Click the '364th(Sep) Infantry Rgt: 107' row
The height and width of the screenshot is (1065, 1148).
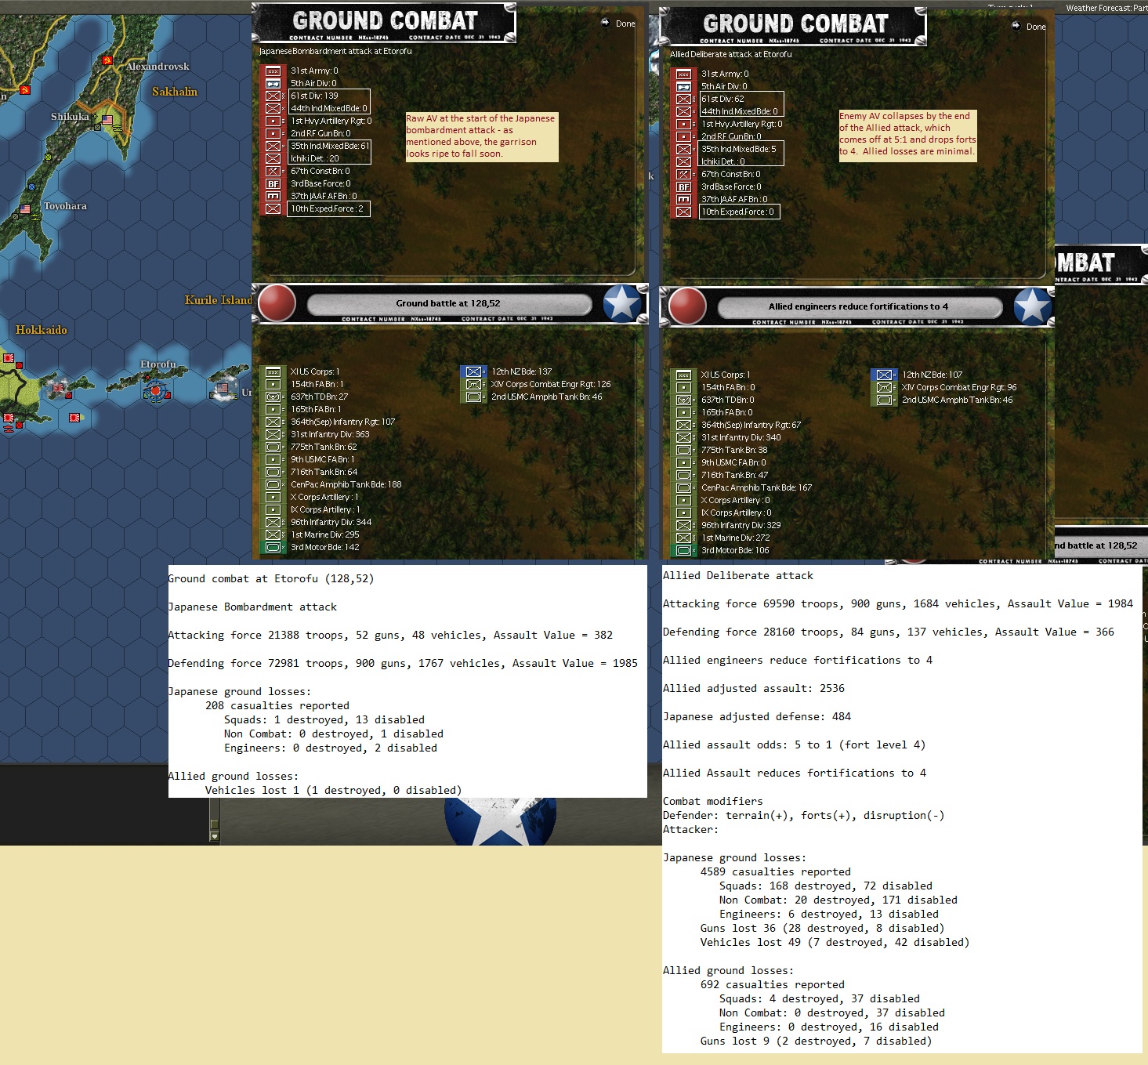point(342,422)
